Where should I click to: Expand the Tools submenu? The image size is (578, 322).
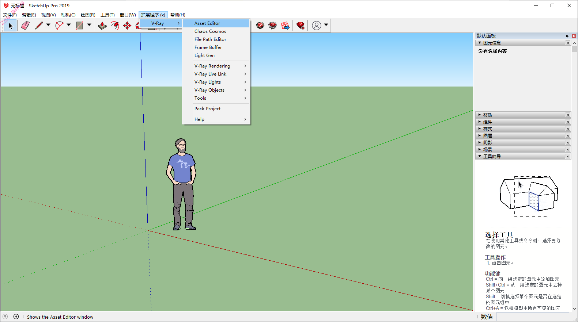(216, 98)
